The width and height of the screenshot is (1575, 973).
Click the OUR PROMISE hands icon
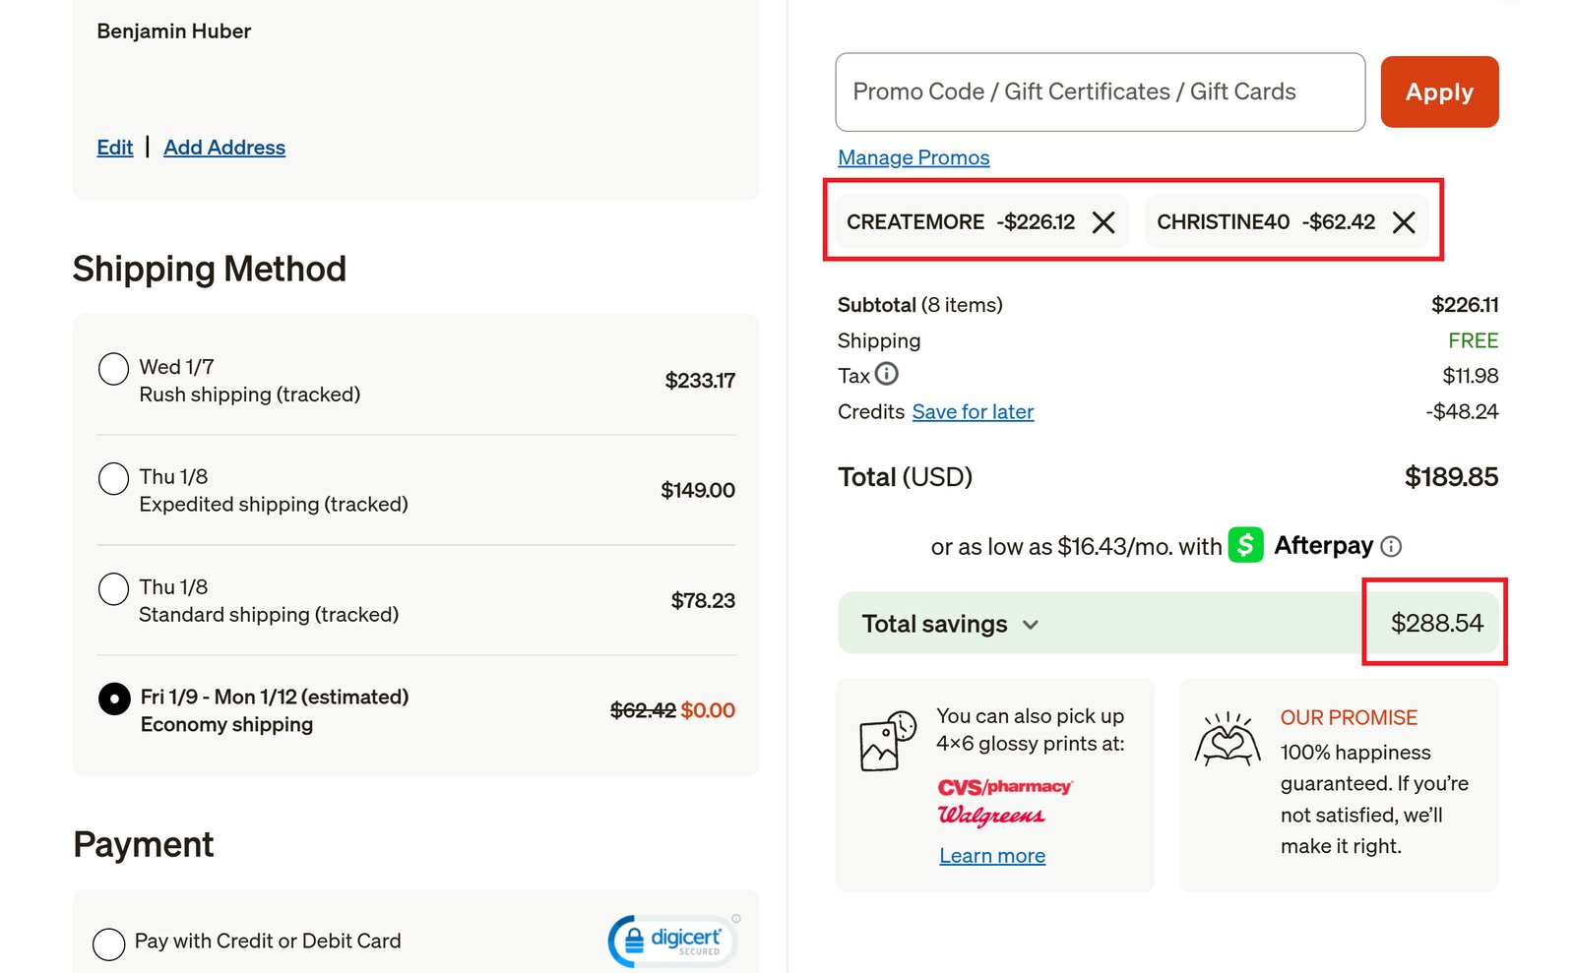pyautogui.click(x=1228, y=740)
